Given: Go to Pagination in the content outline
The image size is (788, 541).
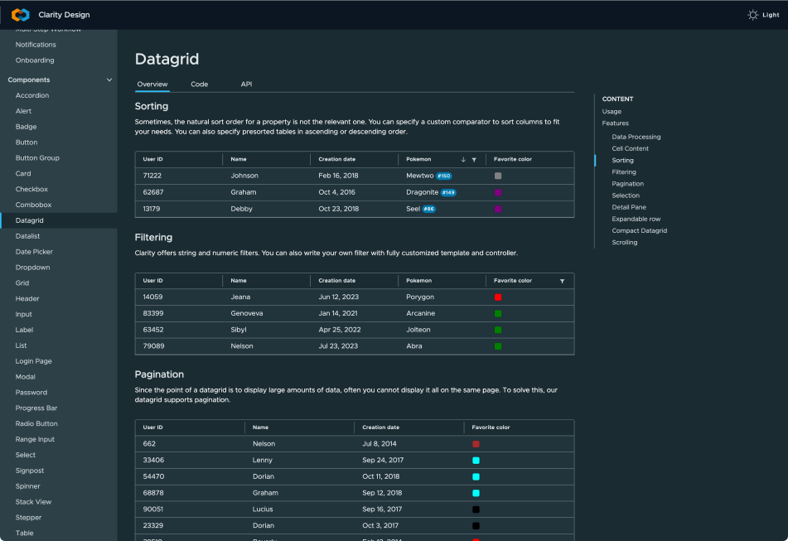Looking at the screenshot, I should [628, 184].
